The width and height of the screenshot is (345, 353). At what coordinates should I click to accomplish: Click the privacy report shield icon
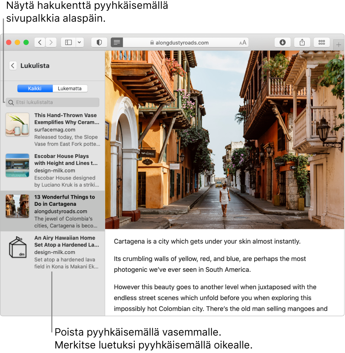(x=99, y=42)
